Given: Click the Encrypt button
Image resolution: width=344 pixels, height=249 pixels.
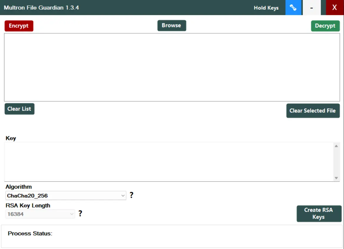Looking at the screenshot, I should pos(19,26).
